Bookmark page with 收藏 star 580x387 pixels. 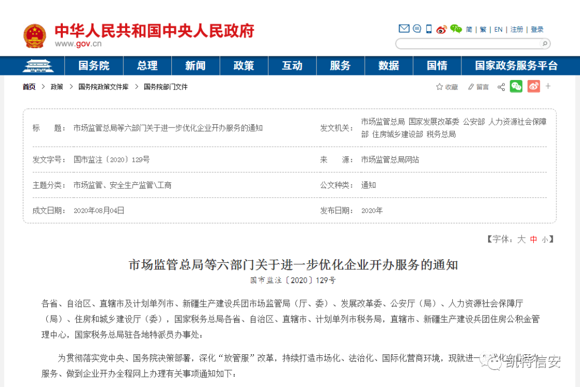click(x=447, y=87)
